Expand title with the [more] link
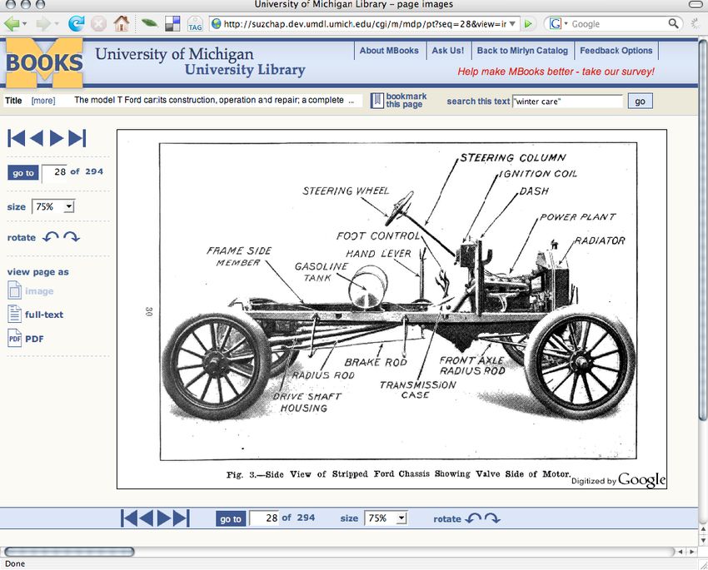The width and height of the screenshot is (708, 570). point(43,101)
